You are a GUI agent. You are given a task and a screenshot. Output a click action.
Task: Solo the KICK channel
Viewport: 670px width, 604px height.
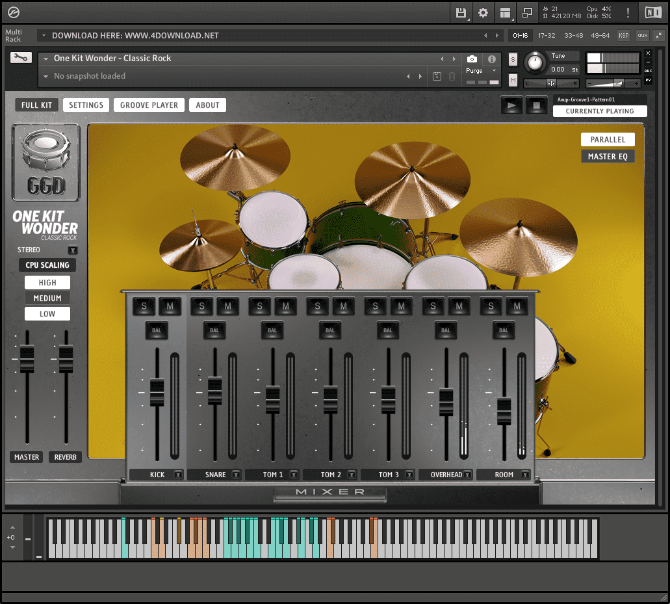[x=144, y=306]
